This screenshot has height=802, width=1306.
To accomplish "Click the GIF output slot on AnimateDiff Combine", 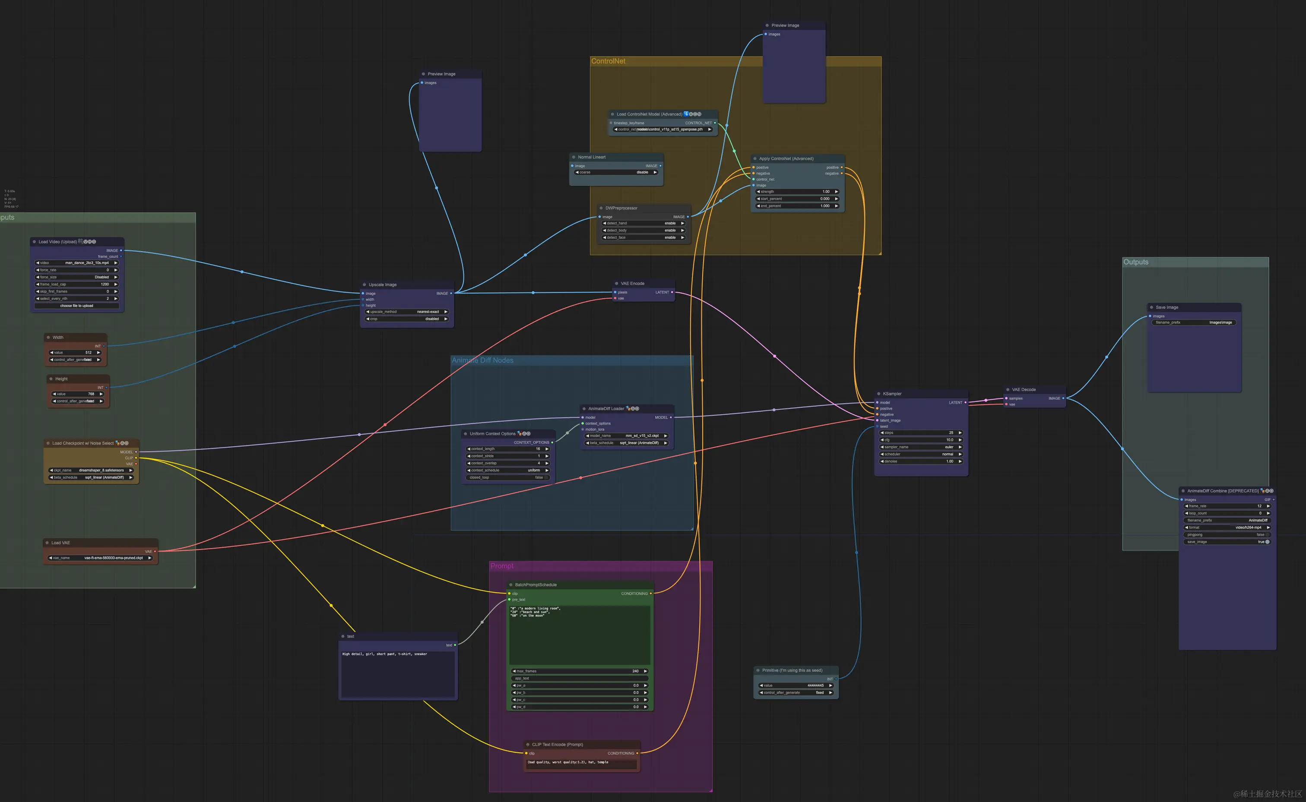I will pyautogui.click(x=1273, y=500).
